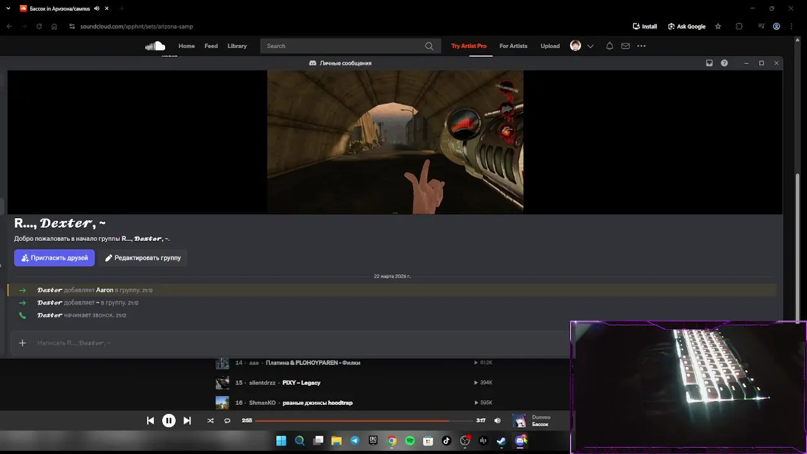
Task: Skip to next track in SoundCloud player
Action: click(187, 421)
